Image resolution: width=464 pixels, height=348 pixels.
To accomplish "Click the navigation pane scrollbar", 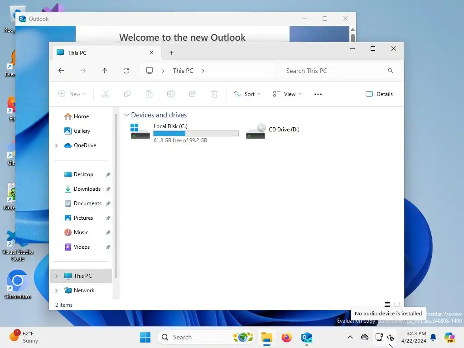I will coord(116,197).
